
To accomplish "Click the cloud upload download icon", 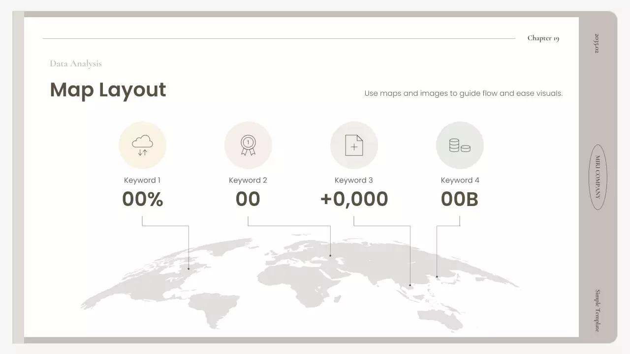I will pos(142,146).
